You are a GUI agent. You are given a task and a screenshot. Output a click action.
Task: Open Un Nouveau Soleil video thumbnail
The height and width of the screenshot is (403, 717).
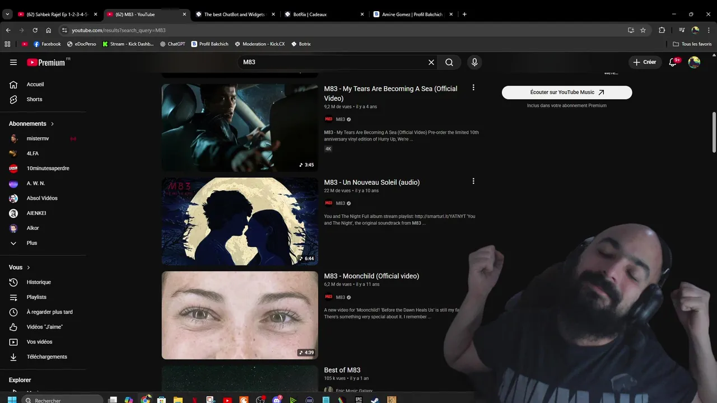point(240,222)
